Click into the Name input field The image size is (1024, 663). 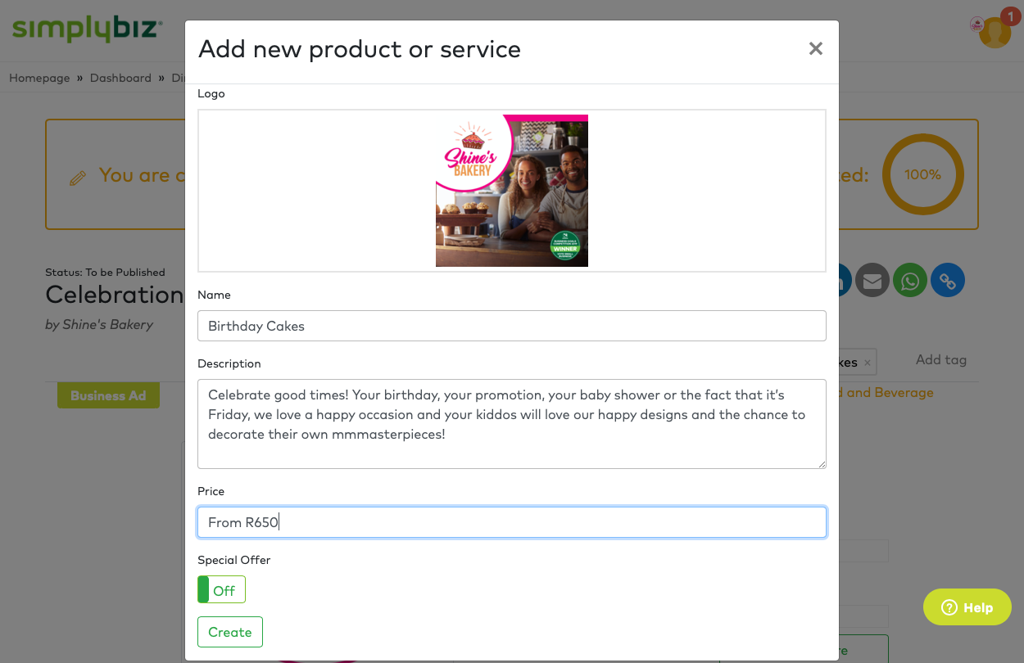click(511, 326)
